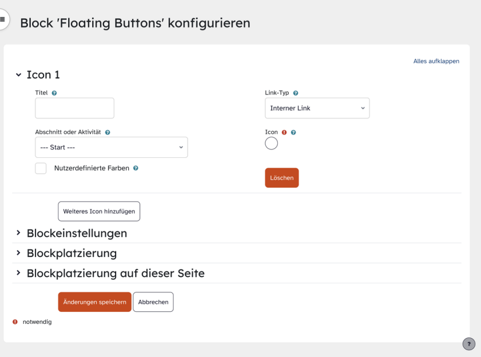This screenshot has width=481, height=357.
Task: Expand Blockplatzierung auf dieser Seite
Action: pyautogui.click(x=115, y=273)
